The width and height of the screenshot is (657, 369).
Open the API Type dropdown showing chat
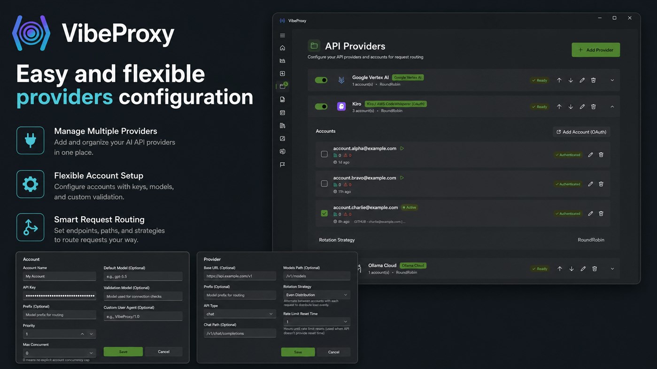240,314
